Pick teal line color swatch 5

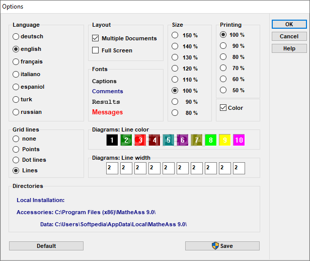point(169,140)
